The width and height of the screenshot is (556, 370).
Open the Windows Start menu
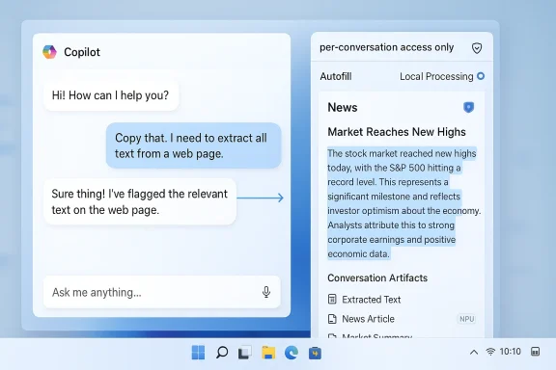pos(198,353)
